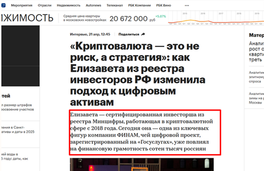Screen dimensions: 264x171
Task: Go to the Телеканал section
Action: 115,5
